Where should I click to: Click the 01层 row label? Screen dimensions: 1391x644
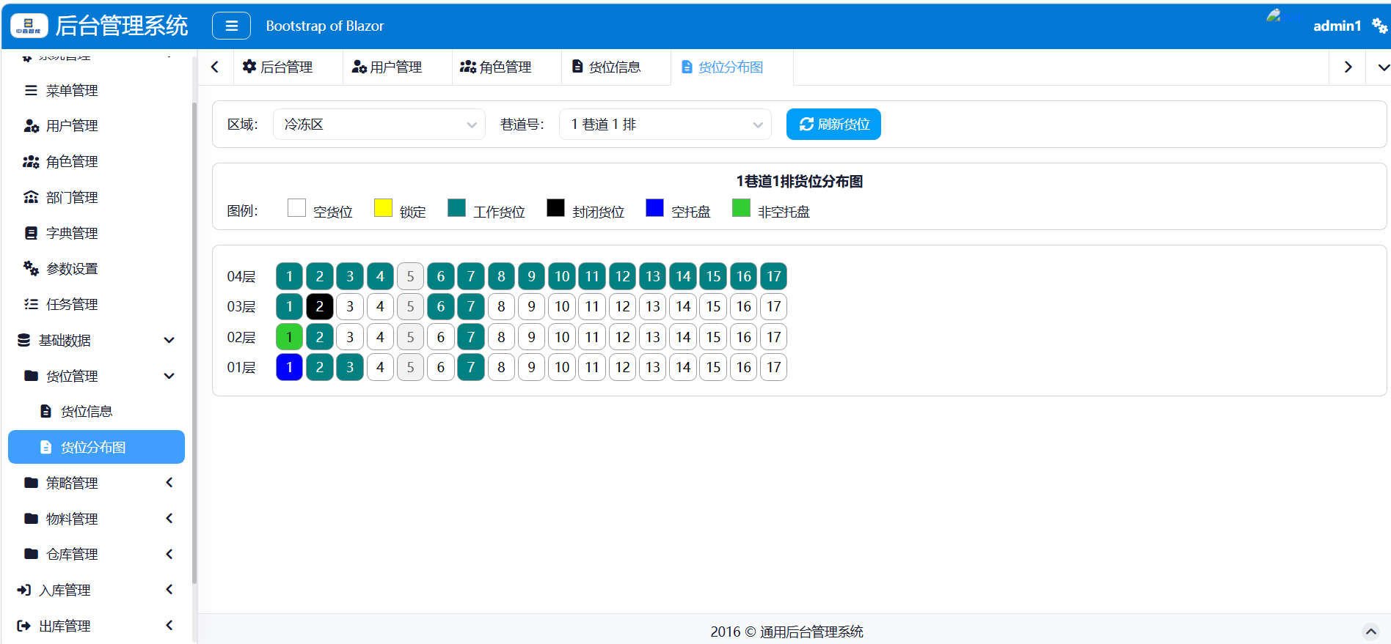coord(241,368)
